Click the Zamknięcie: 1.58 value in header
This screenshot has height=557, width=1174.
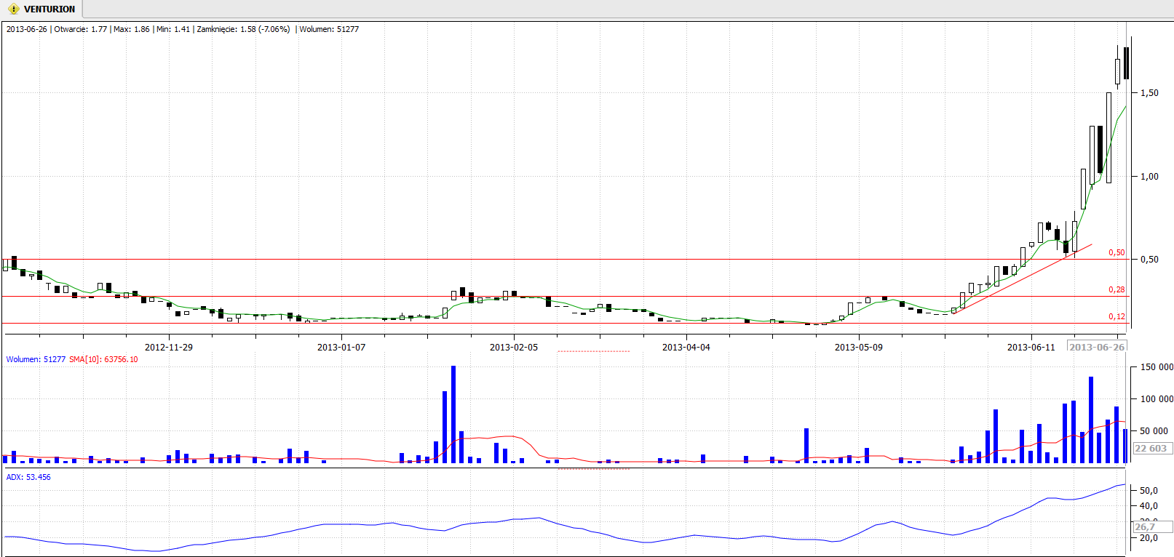click(x=243, y=29)
